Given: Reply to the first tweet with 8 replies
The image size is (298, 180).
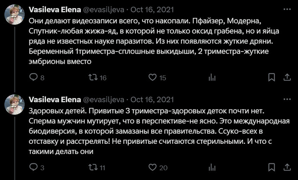Looking at the screenshot, I should [33, 77].
